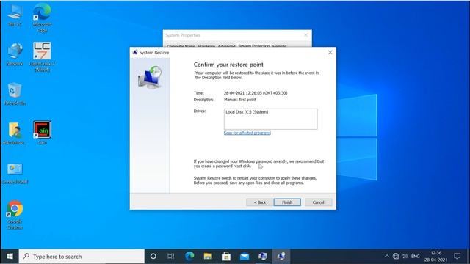Launch L0phtCrack 7 desktop shortcut

[43, 57]
